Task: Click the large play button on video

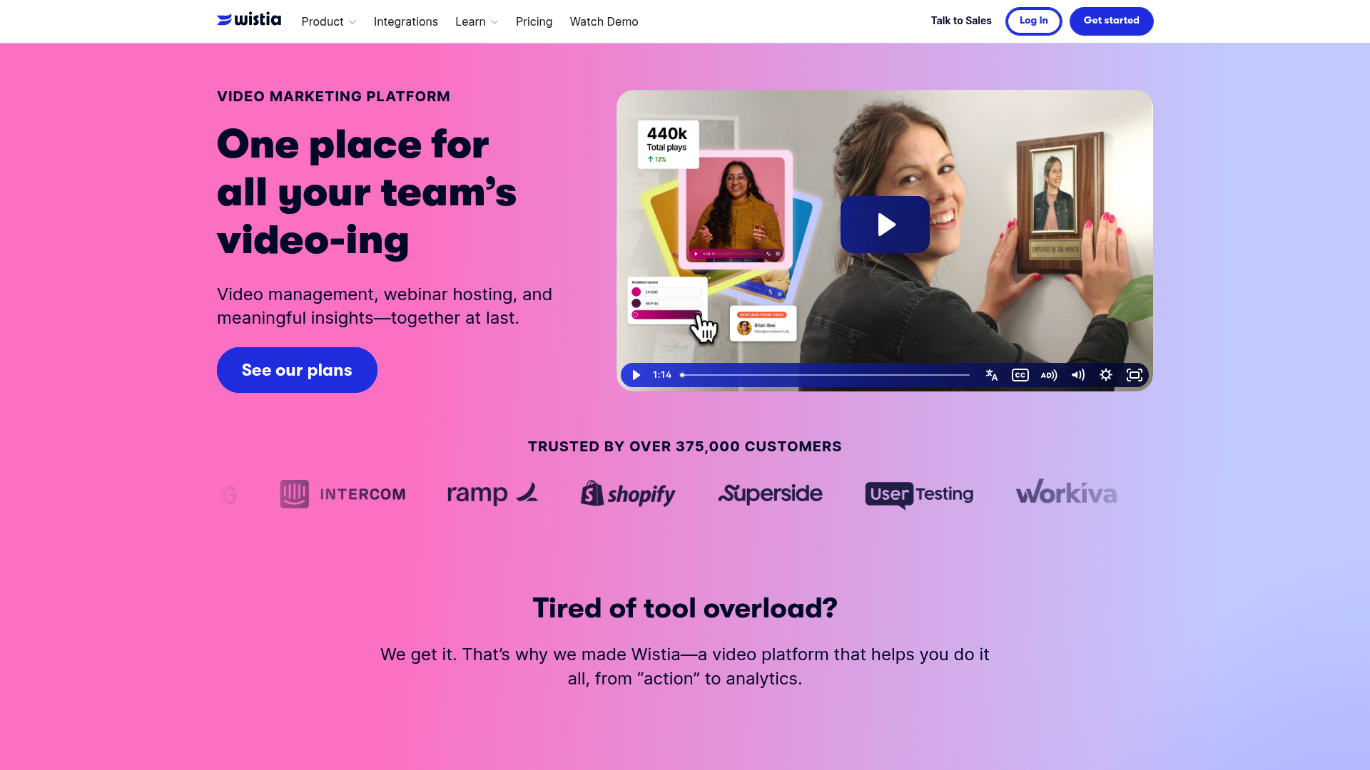Action: pyautogui.click(x=885, y=225)
